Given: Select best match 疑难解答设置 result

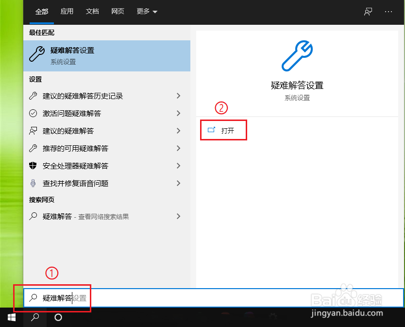Looking at the screenshot, I should coord(107,55).
